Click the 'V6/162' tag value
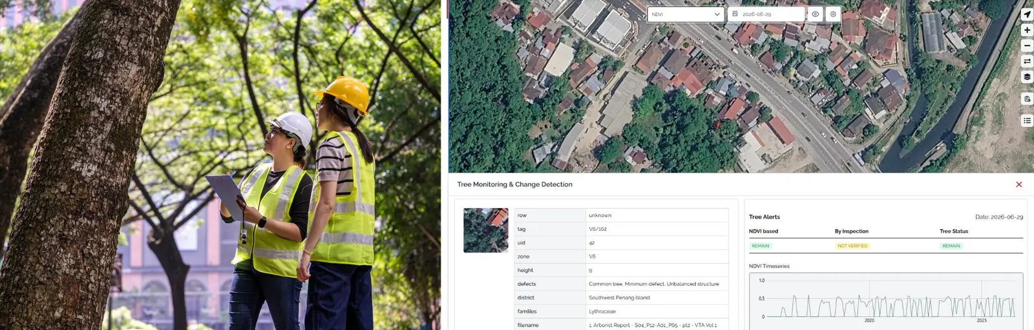The height and width of the screenshot is (330, 1034). click(598, 229)
